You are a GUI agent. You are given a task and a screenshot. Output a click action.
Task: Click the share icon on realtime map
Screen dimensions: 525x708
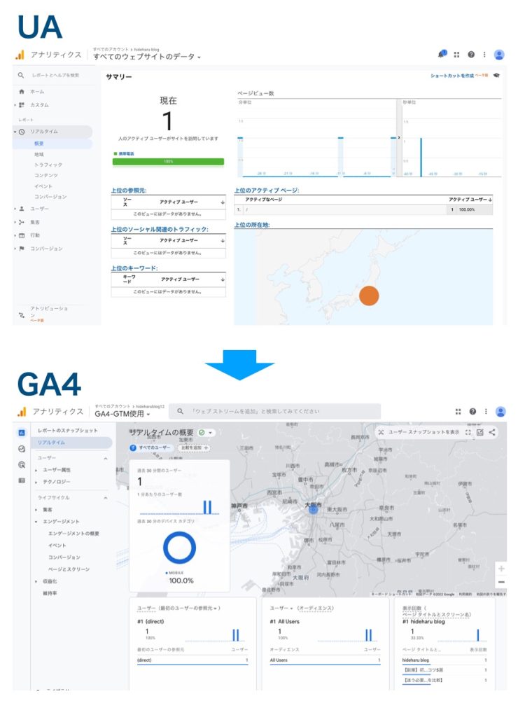pyautogui.click(x=492, y=432)
